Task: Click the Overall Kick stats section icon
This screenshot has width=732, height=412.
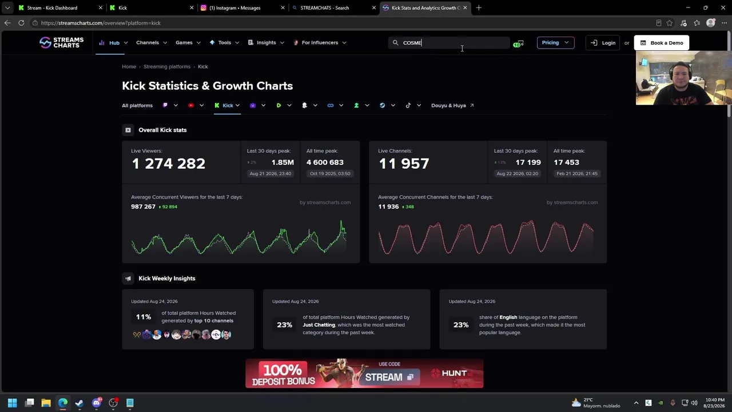Action: point(128,130)
